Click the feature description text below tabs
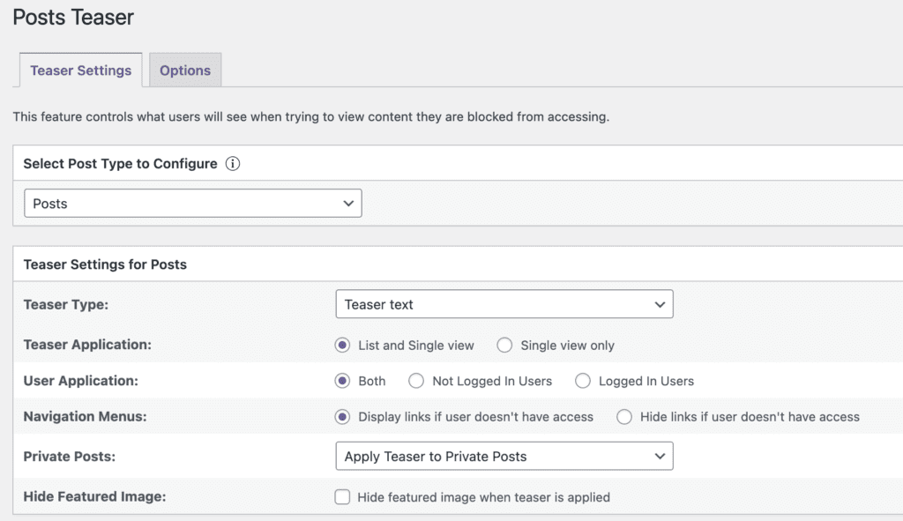 tap(310, 116)
